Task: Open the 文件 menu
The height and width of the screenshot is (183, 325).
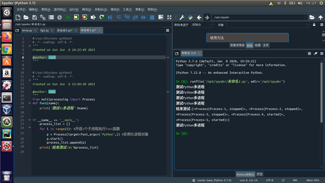Action: coord(21,10)
